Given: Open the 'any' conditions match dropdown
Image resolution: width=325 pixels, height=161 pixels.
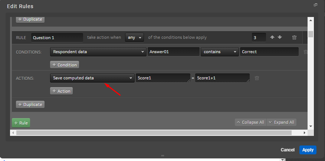Looking at the screenshot, I should pyautogui.click(x=134, y=37).
